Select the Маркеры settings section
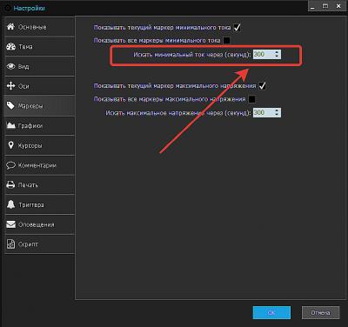 tap(39, 106)
